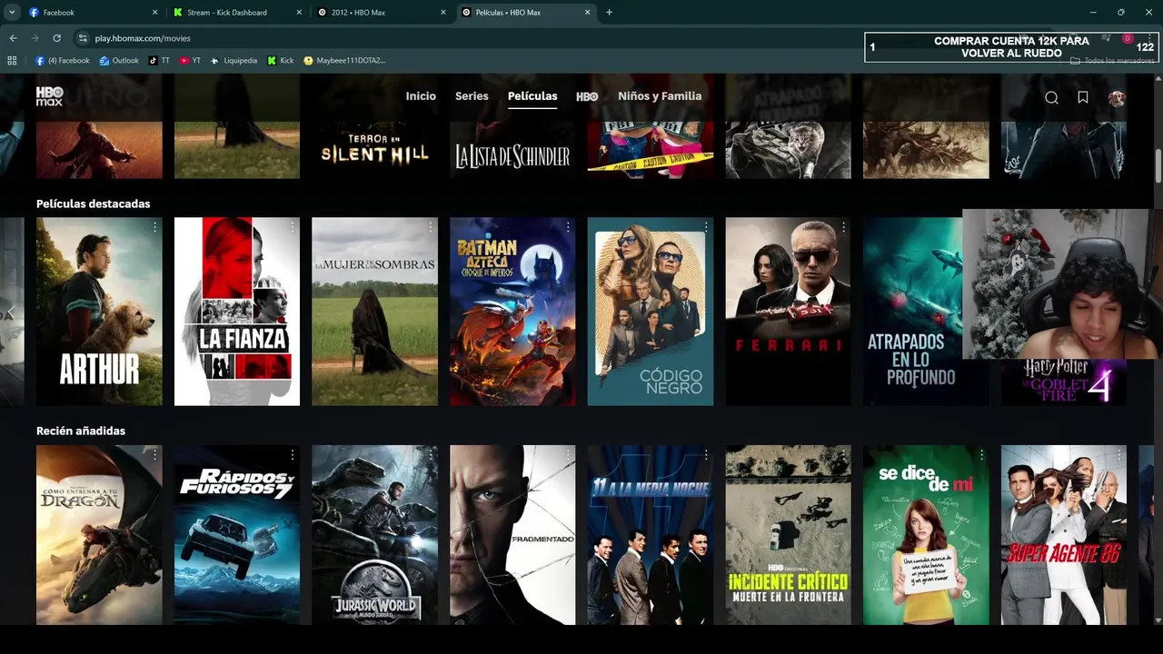Image resolution: width=1163 pixels, height=654 pixels.
Task: Open options menu on Super Agente 86
Action: tap(1118, 454)
